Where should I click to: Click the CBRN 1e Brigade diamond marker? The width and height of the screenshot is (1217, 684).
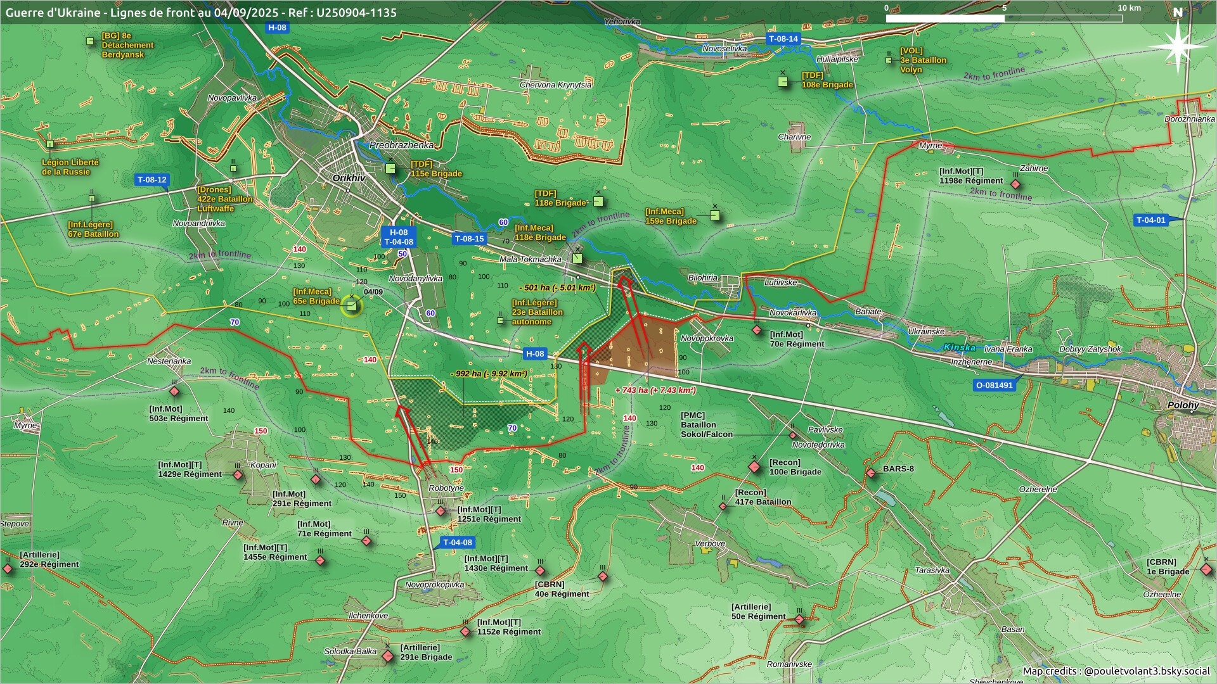coord(1206,569)
